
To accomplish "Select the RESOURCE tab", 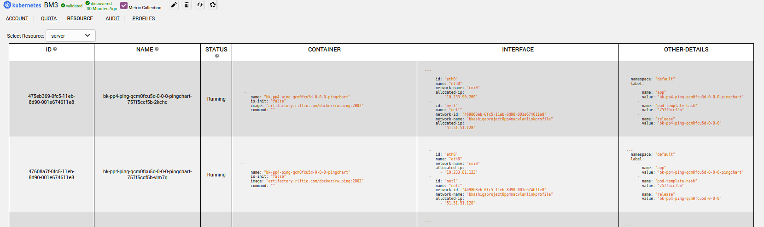I will 80,19.
